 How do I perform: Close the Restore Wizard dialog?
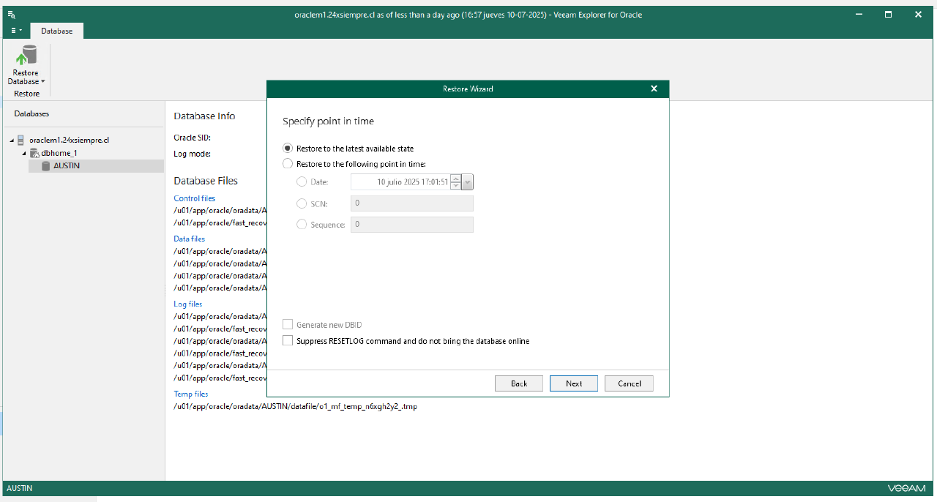654,89
